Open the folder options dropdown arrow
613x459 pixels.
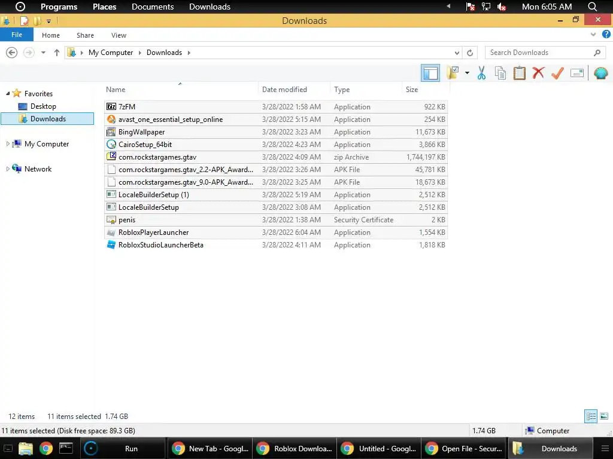[x=467, y=73]
